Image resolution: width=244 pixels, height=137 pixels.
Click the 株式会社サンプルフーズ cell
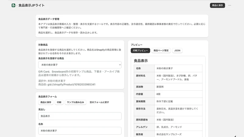click(x=178, y=134)
